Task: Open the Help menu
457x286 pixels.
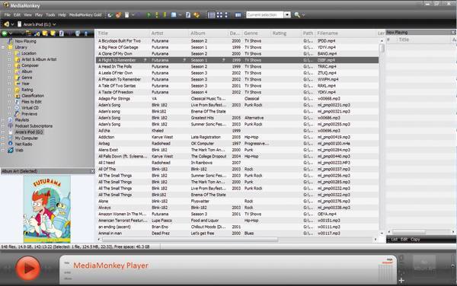Action: tap(62, 15)
